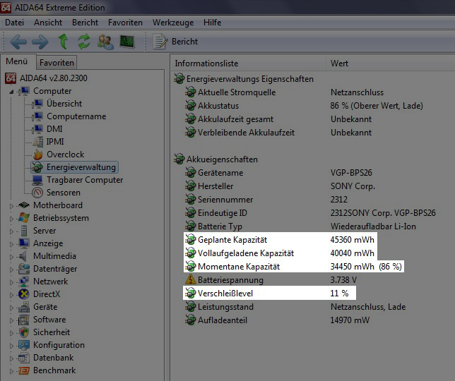Screen dimensions: 455x381
Task: Expand the Konfiguration tree node
Action: pos(11,346)
